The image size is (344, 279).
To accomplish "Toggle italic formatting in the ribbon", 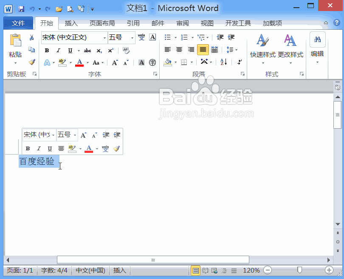I will click(x=58, y=50).
